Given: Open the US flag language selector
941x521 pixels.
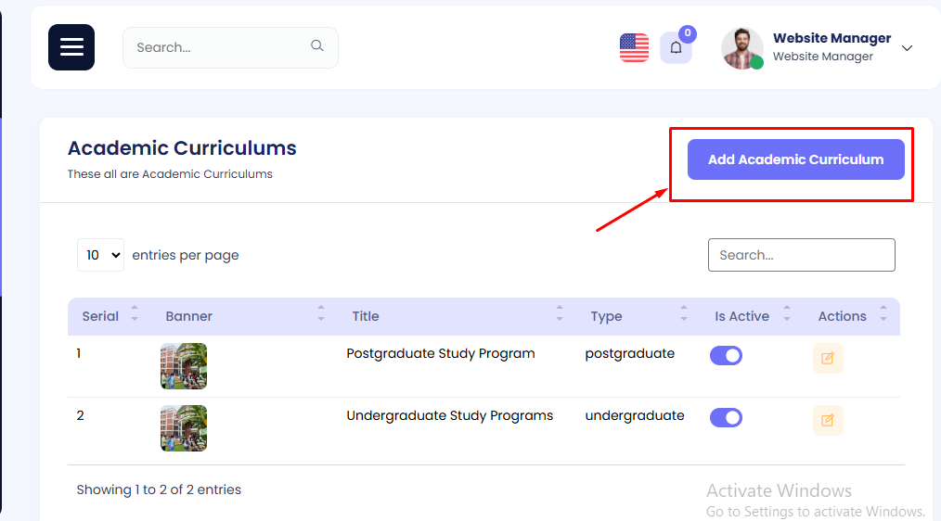Looking at the screenshot, I should click(x=635, y=47).
